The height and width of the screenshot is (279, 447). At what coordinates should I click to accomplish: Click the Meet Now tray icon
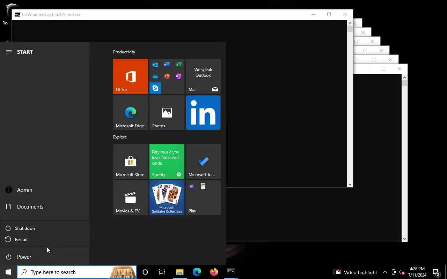tap(394, 272)
